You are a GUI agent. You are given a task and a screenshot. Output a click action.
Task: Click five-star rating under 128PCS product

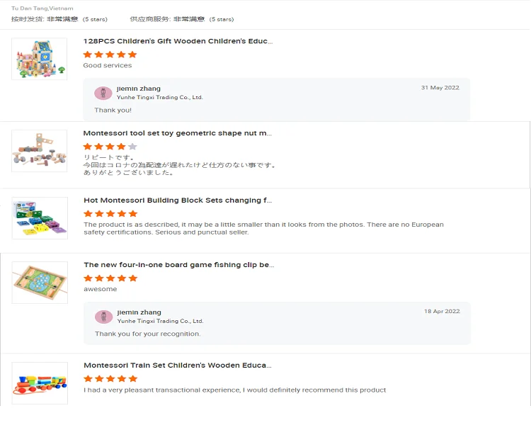point(110,55)
